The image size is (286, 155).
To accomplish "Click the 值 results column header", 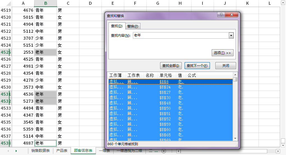I will point(181,75).
